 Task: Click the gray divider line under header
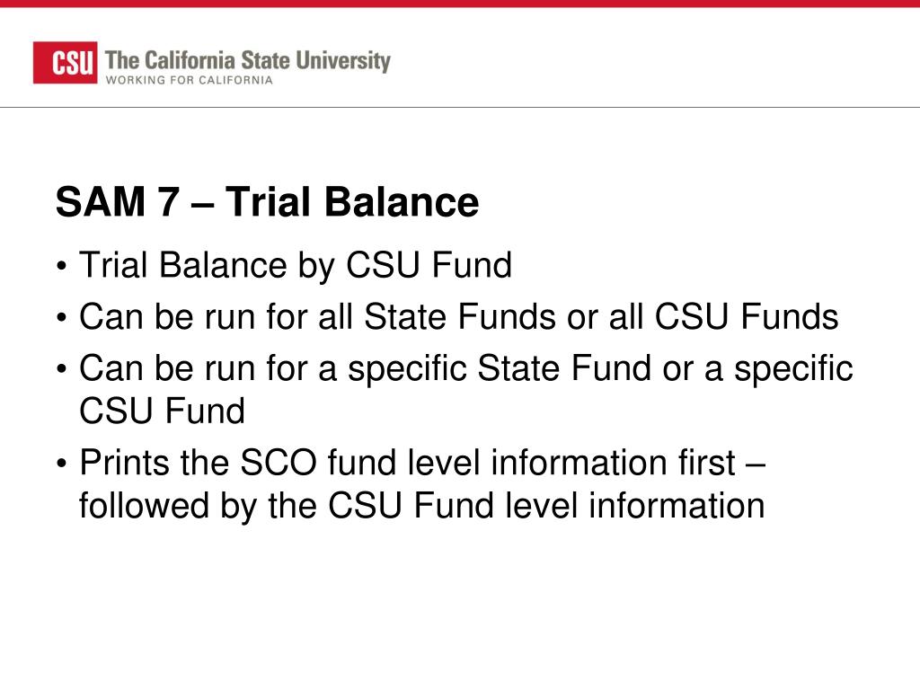pos(460,108)
